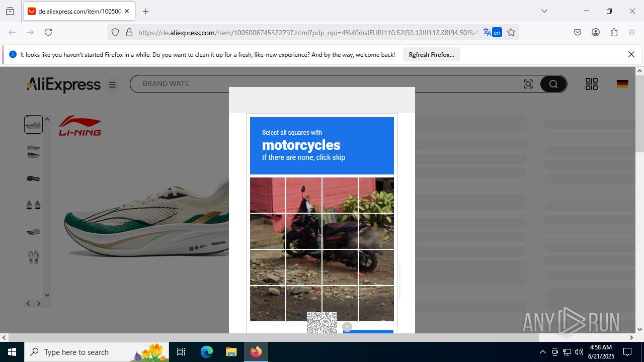Go to previous image with left chevron

tap(28, 303)
